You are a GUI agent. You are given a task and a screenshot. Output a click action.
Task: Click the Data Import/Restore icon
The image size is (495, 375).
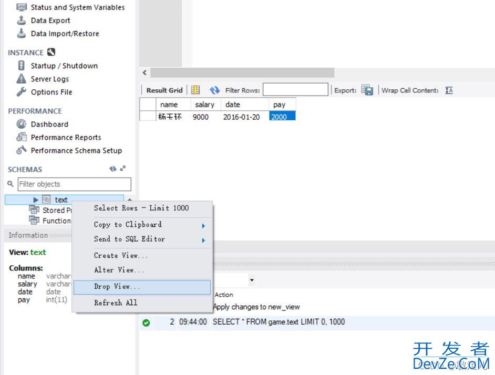coord(21,33)
